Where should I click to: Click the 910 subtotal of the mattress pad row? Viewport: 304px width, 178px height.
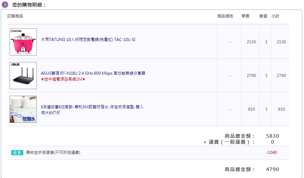tap(281, 109)
